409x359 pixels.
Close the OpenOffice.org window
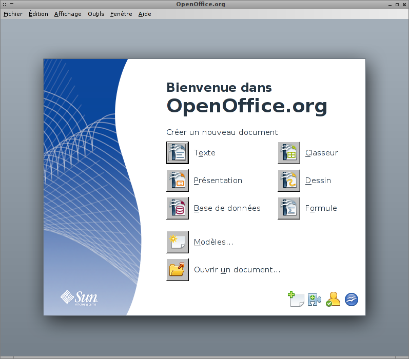point(404,5)
